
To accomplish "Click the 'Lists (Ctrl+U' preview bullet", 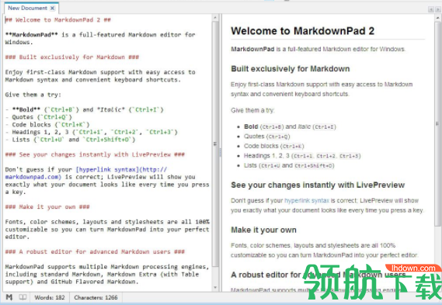I will click(x=289, y=165).
